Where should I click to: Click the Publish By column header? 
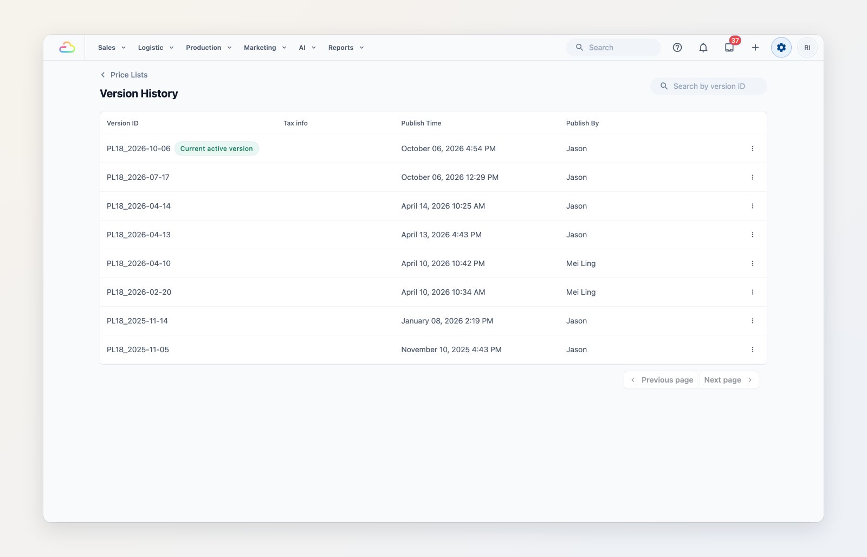(x=583, y=123)
